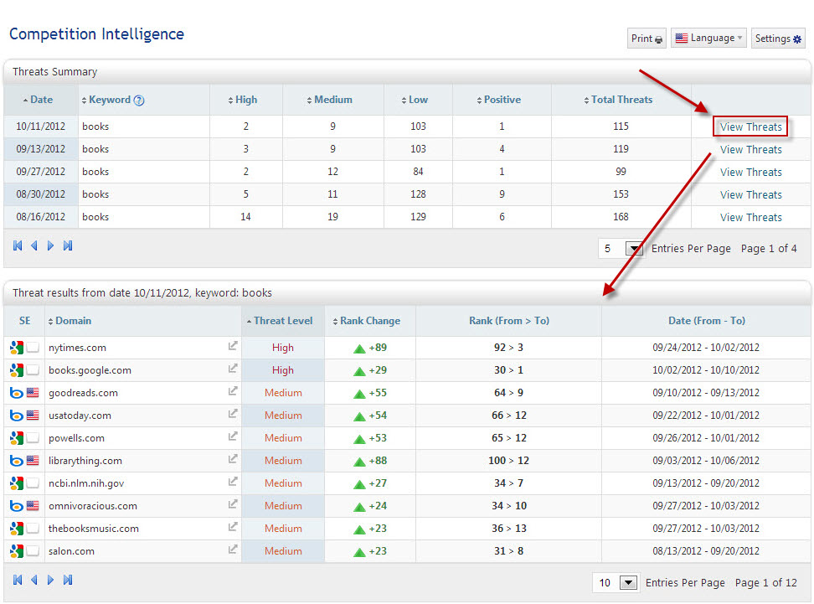Go to previous page in threat results pager
The image size is (814, 604).
pyautogui.click(x=34, y=580)
